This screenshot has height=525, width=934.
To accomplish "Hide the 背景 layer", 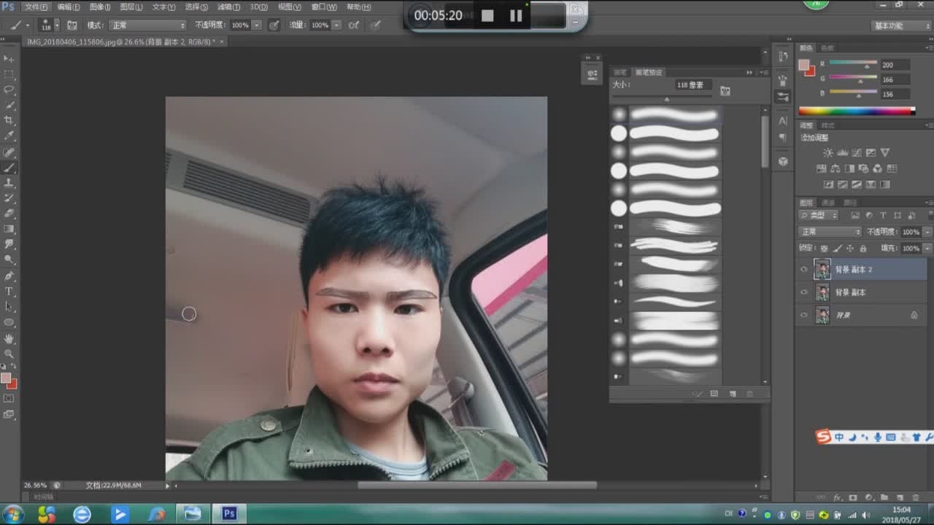I will [x=804, y=315].
